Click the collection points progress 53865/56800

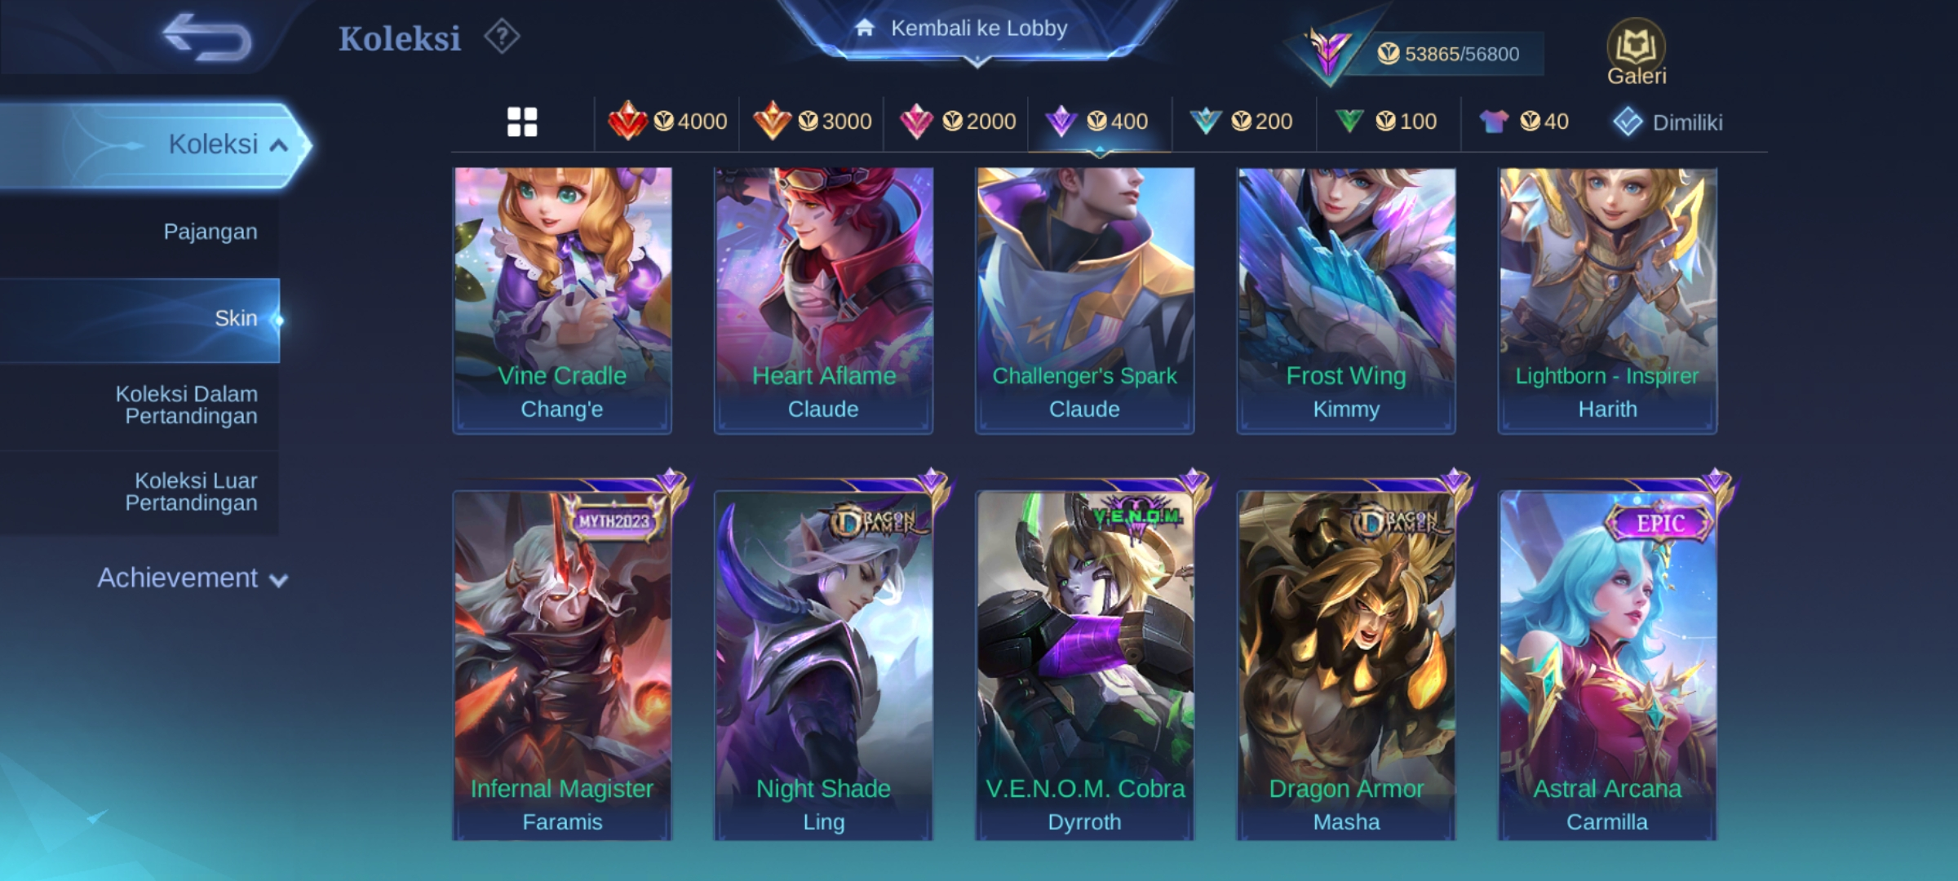coord(1448,54)
